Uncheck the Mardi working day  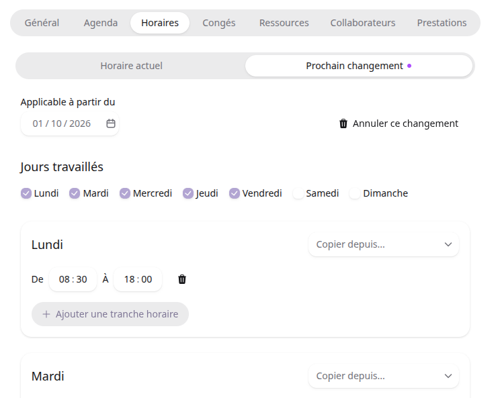[75, 193]
